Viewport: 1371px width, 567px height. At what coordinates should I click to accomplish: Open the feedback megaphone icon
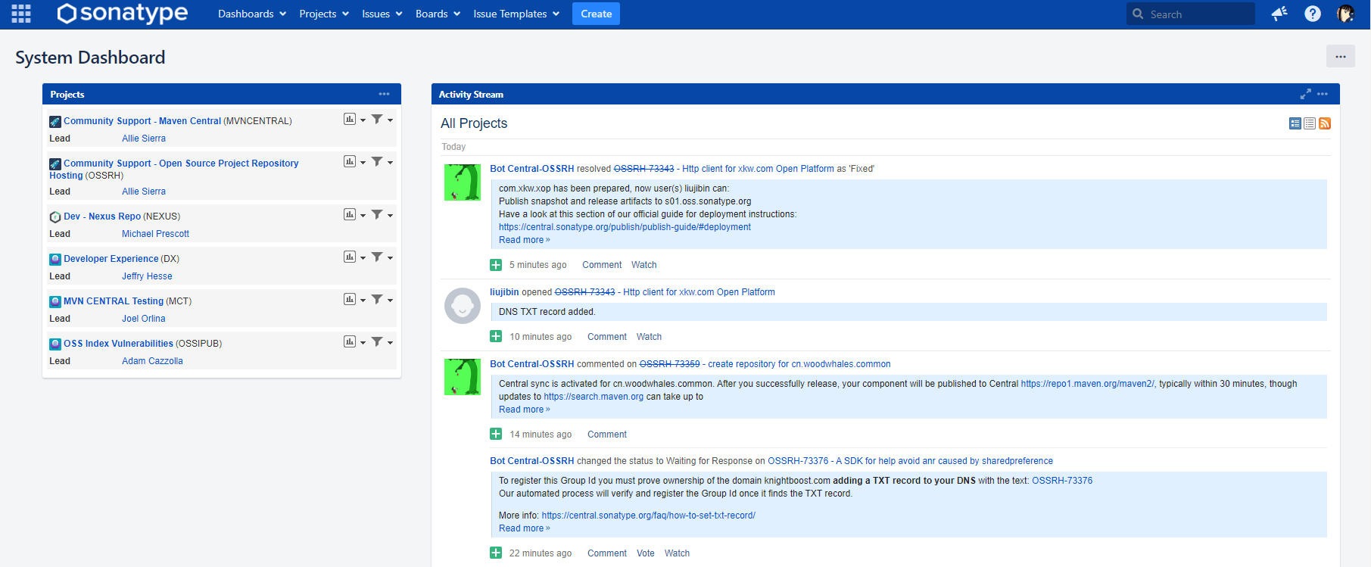(1279, 14)
